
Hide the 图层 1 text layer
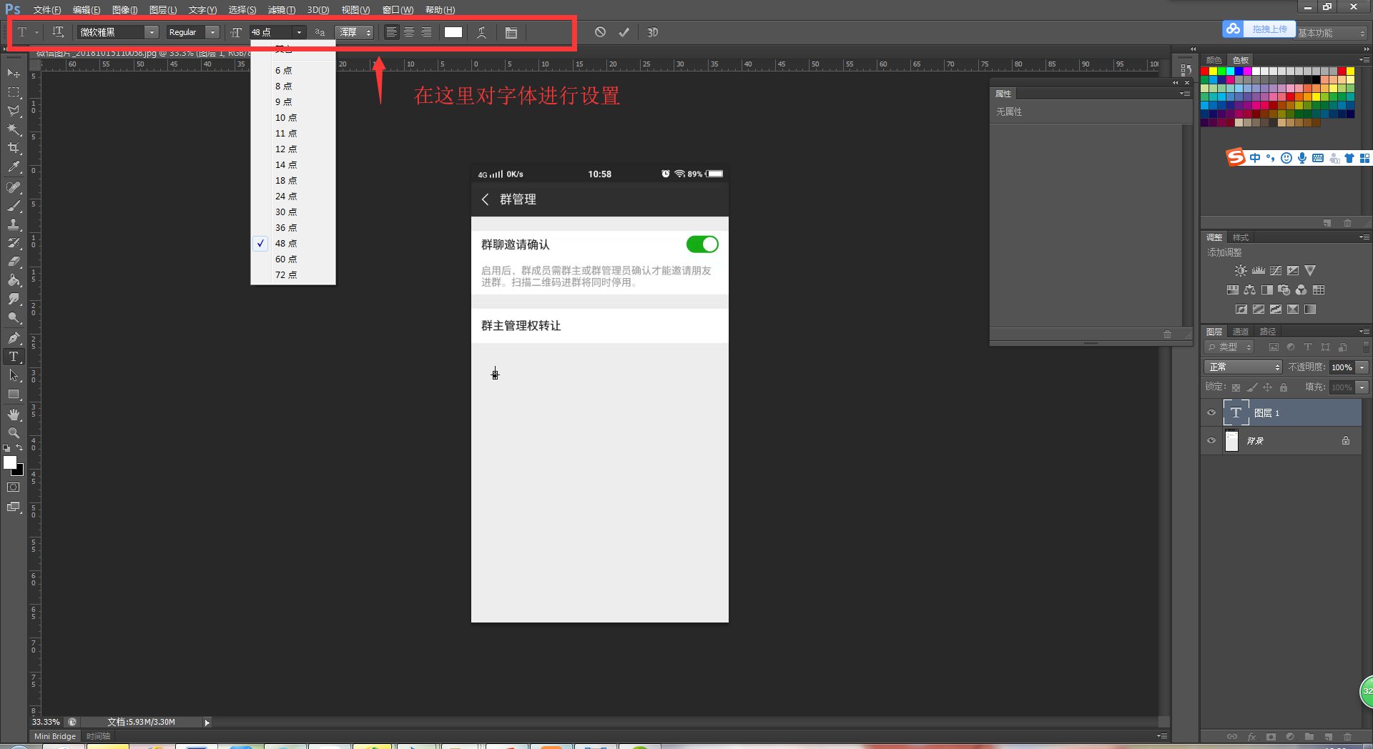[1211, 412]
